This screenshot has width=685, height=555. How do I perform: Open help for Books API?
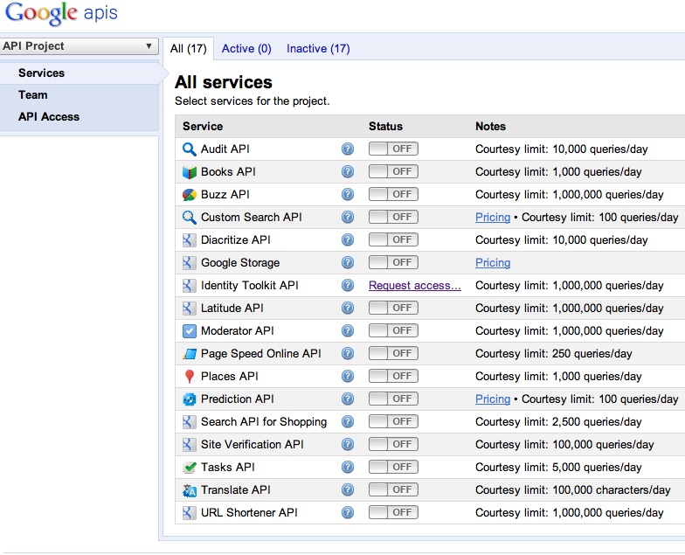348,171
